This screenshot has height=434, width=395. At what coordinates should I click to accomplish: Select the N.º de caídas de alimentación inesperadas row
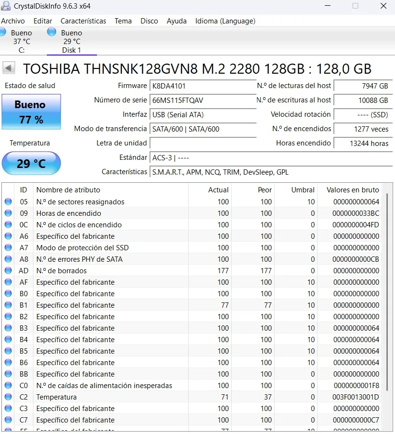192,386
